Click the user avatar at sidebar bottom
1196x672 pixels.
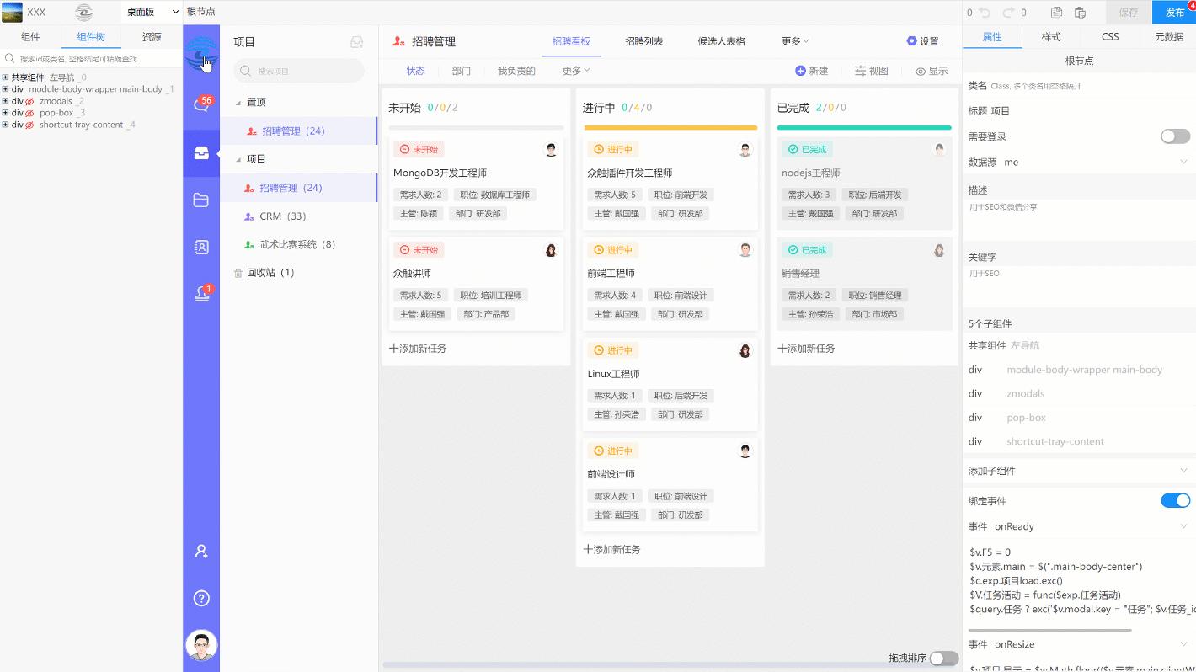pyautogui.click(x=201, y=646)
